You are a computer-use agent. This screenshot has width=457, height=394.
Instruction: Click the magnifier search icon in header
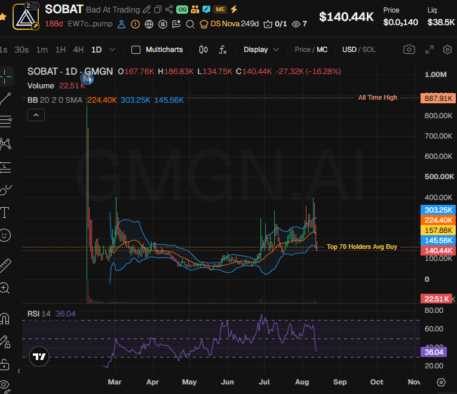pos(190,24)
